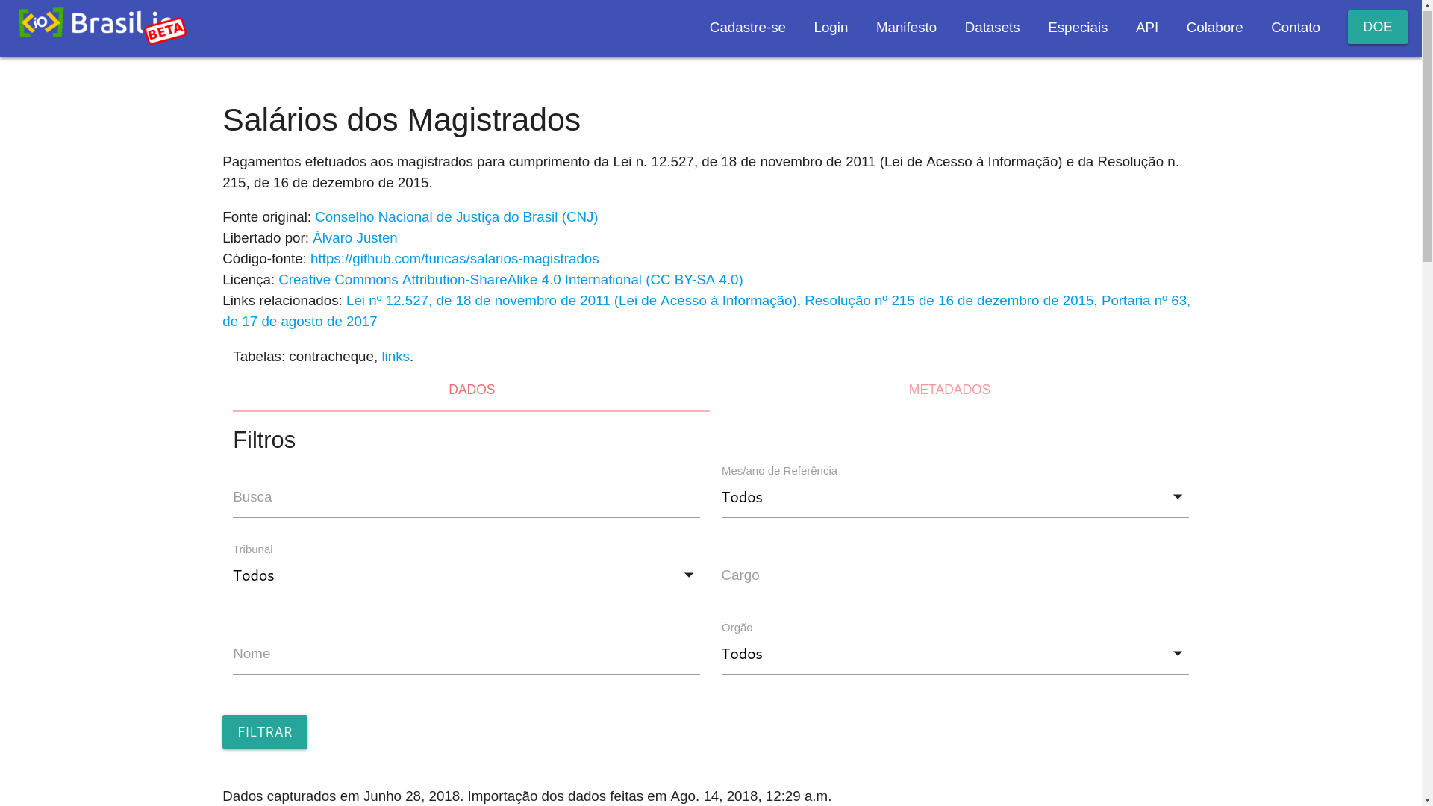1433x806 pixels.
Task: Click the Busca search field
Action: coord(466,498)
